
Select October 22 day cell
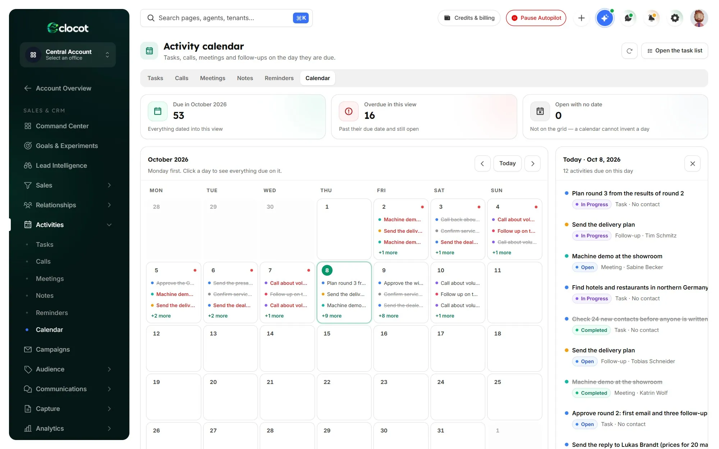point(344,397)
